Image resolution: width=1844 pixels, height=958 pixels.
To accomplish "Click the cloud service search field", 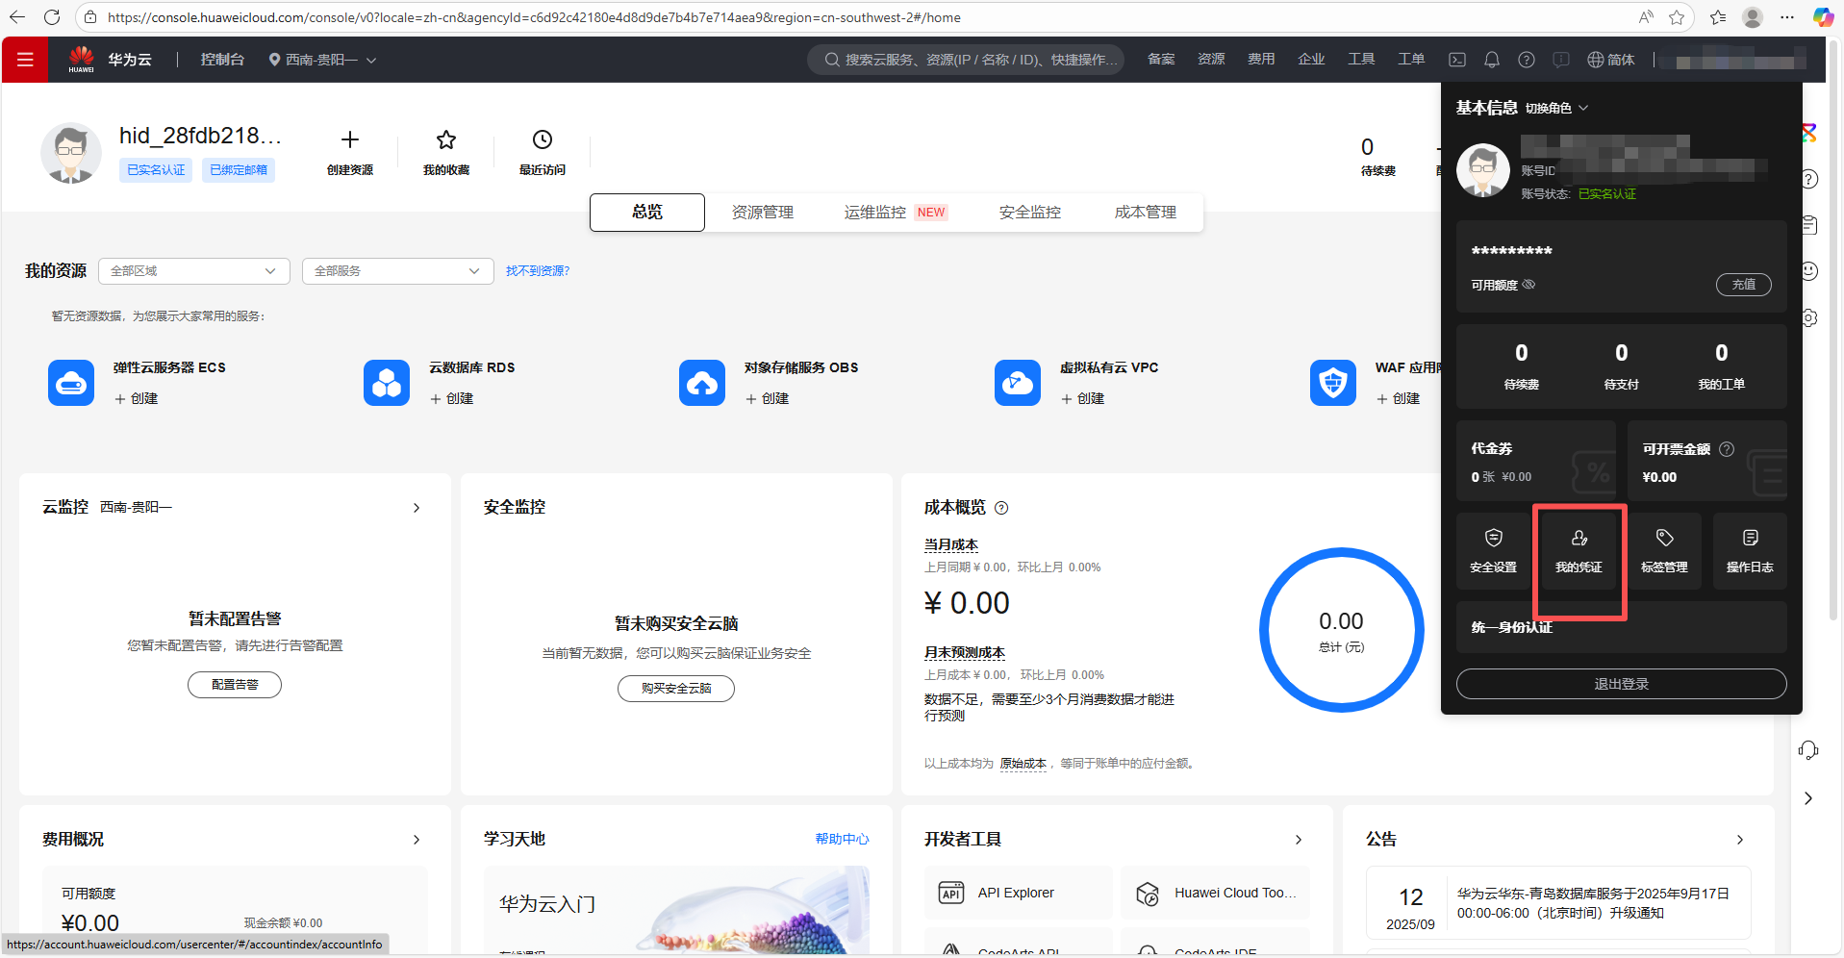I will pos(966,60).
